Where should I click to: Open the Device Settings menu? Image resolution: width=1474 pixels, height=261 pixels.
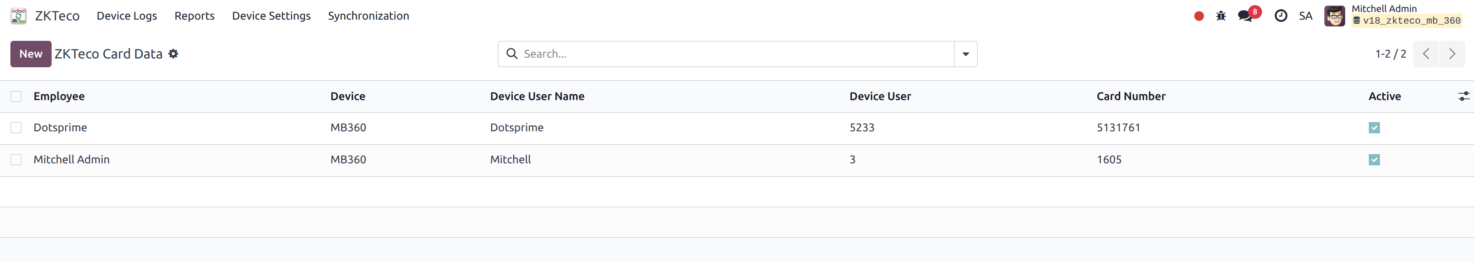tap(271, 16)
